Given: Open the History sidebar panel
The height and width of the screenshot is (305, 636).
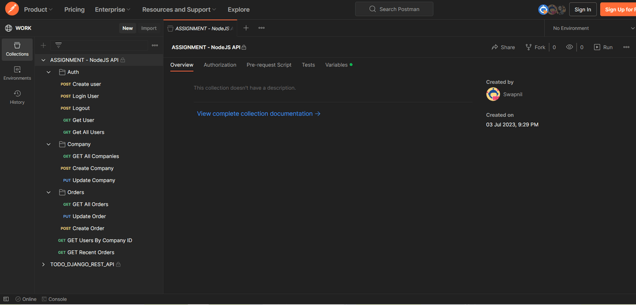Looking at the screenshot, I should click(x=17, y=98).
